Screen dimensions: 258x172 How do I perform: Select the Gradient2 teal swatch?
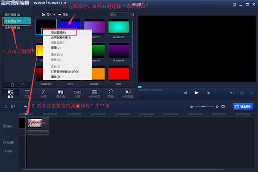click(x=119, y=27)
